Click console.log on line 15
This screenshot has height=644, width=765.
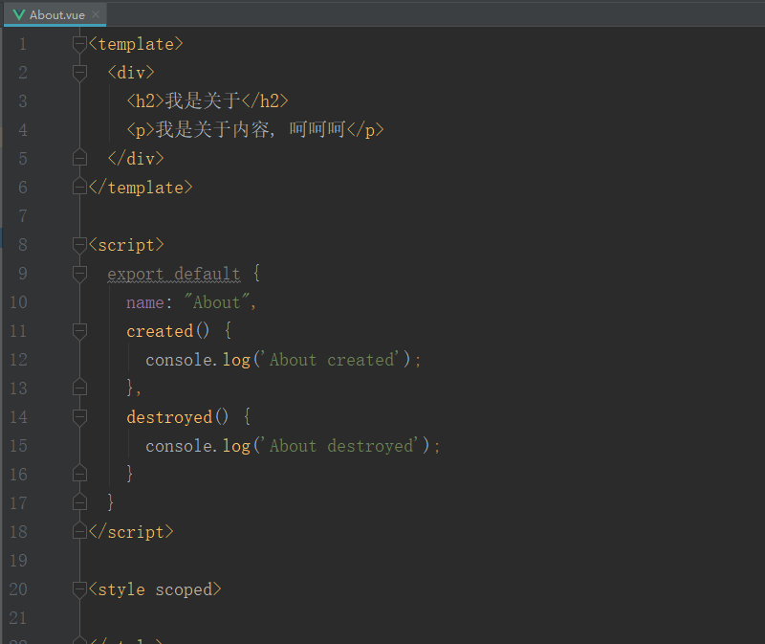tap(198, 446)
